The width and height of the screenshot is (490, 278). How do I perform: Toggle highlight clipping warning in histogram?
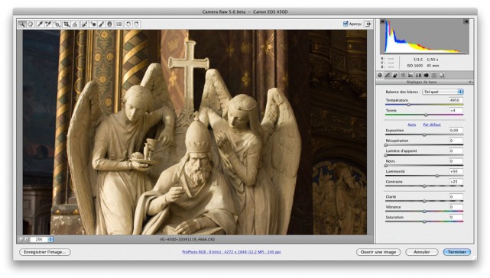point(466,21)
